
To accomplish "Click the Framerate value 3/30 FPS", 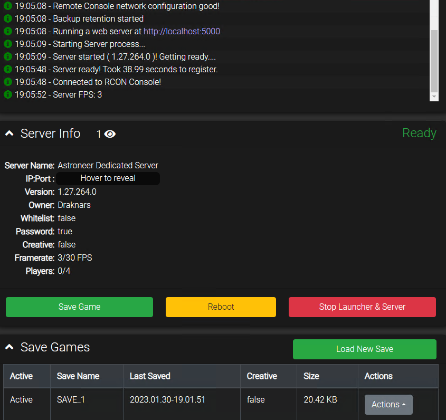I will 75,257.
